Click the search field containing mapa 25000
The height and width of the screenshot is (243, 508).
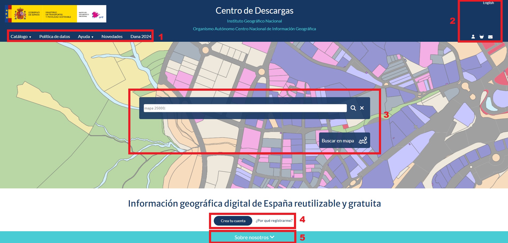(245, 108)
